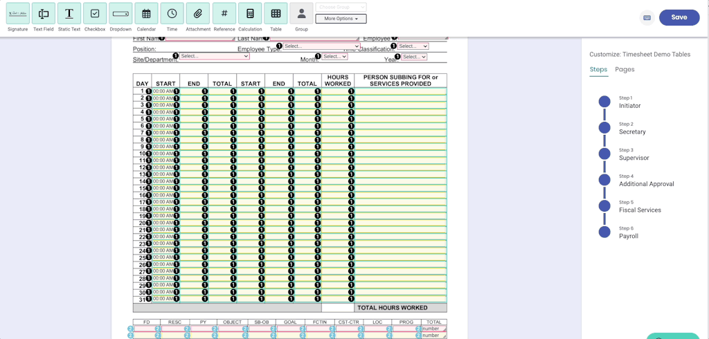This screenshot has height=339, width=709.
Task: Click the PERSON SUBBING FOR column header
Action: [x=401, y=80]
